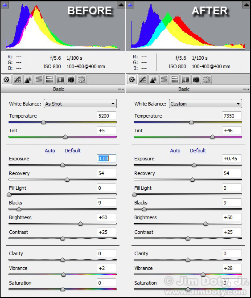This screenshot has width=251, height=298.
Task: Select the Camera Calibration tab in AFTER panel
Action: [x=196, y=79]
